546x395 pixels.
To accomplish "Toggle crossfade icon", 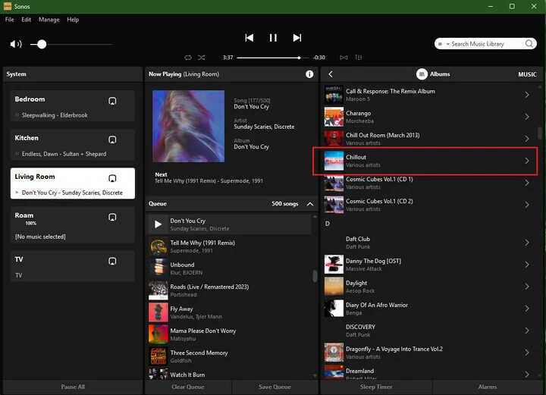I will point(344,58).
